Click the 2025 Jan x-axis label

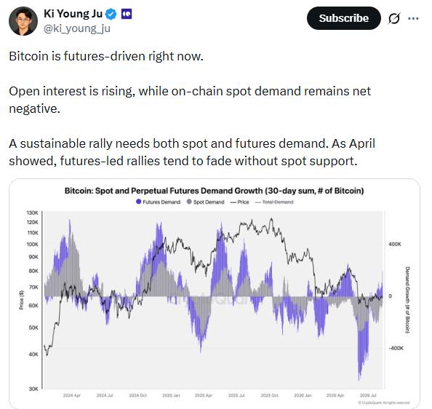pyautogui.click(x=171, y=395)
